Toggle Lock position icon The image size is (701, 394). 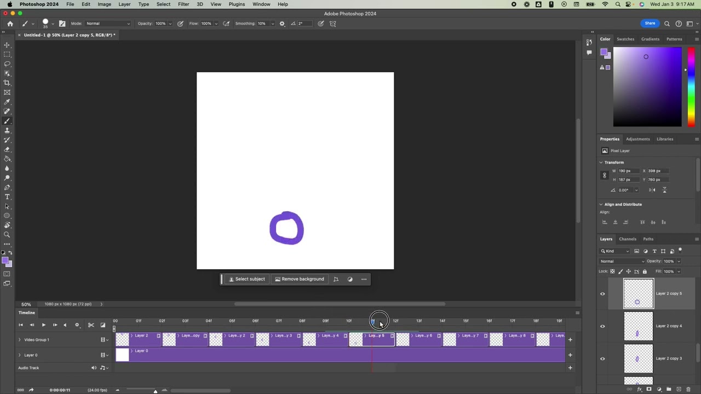click(629, 271)
